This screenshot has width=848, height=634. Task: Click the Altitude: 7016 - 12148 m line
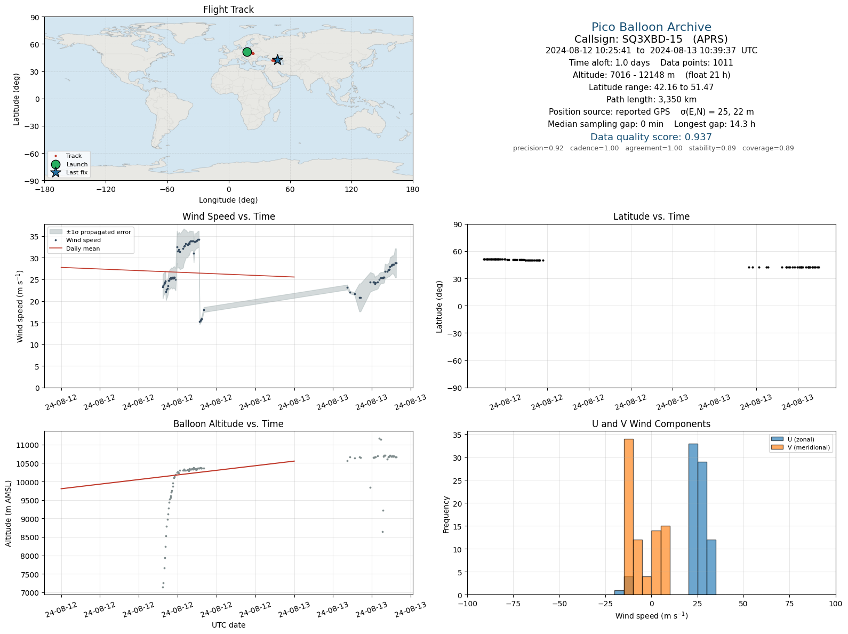651,75
